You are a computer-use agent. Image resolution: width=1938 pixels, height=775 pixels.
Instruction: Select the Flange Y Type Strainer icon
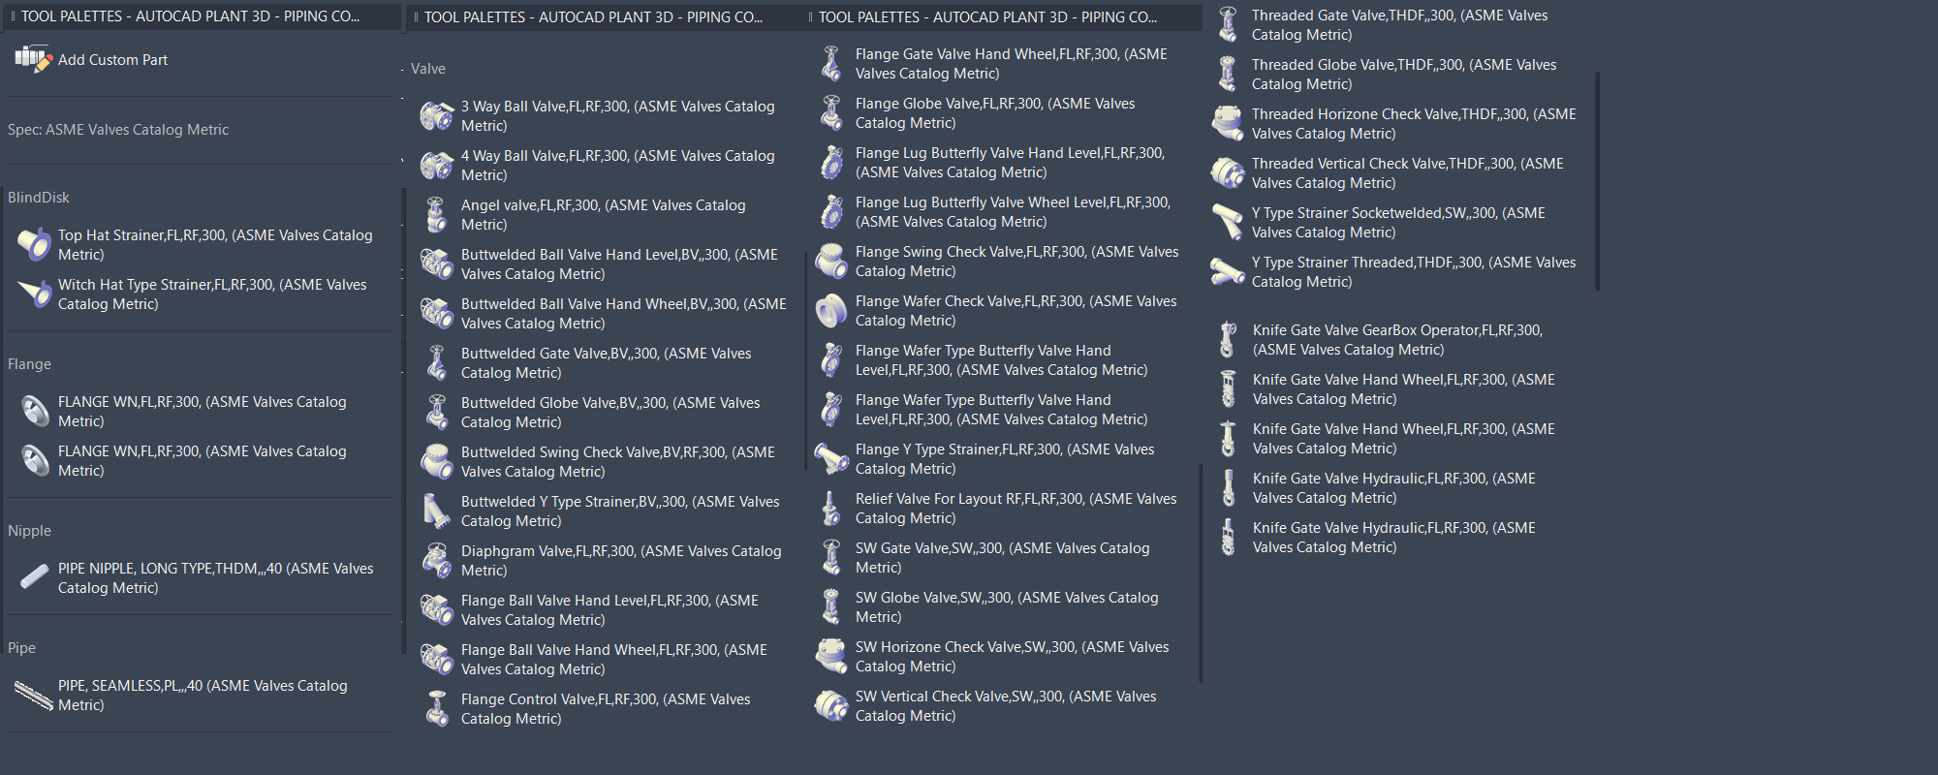point(831,459)
